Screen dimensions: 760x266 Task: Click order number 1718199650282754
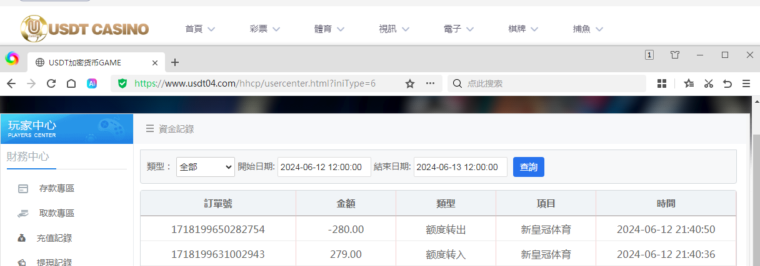pos(218,229)
